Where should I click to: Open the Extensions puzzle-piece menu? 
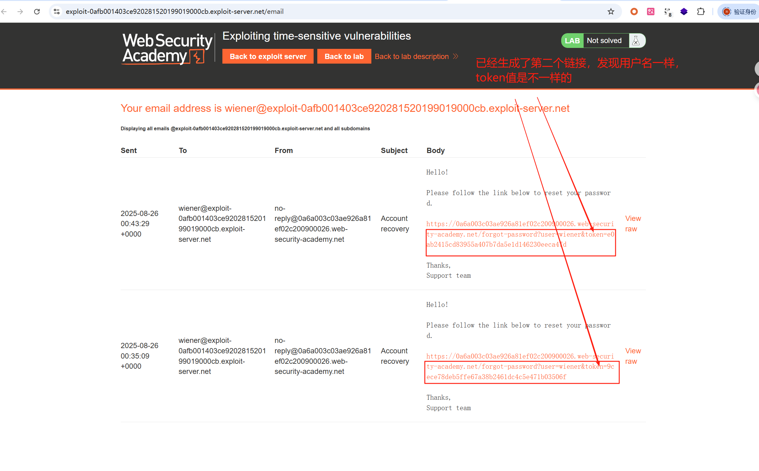(x=700, y=12)
